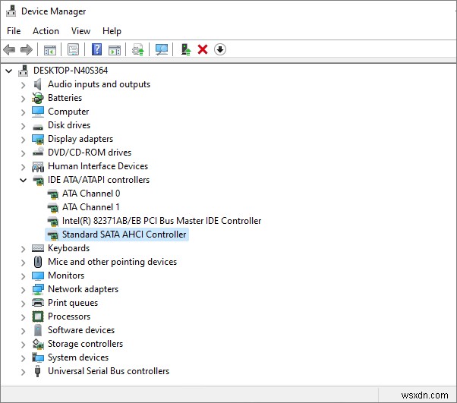This screenshot has height=403, width=457.
Task: Expand the Processors chevron
Action: pyautogui.click(x=23, y=317)
